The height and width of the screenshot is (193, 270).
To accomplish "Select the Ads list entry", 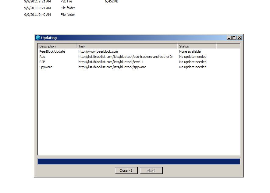I will pos(42,57).
